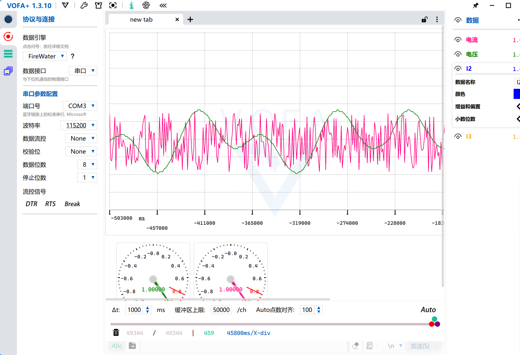The height and width of the screenshot is (355, 520).
Task: Add a new tab with plus button
Action: (x=190, y=19)
